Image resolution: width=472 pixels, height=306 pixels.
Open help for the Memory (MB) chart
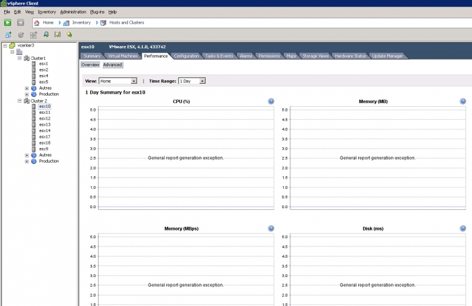pos(463,101)
